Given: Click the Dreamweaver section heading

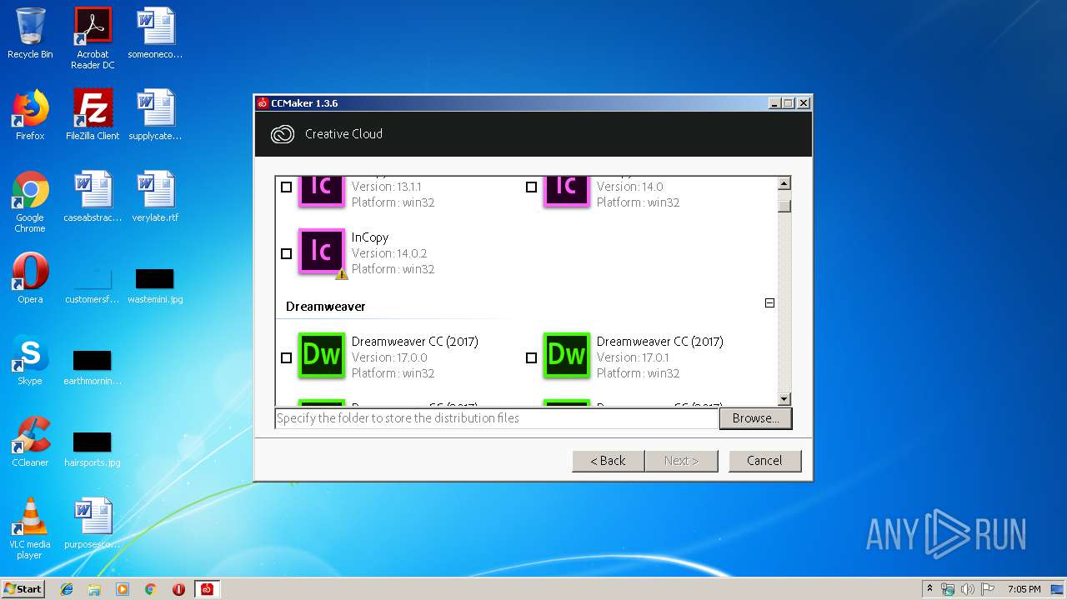Looking at the screenshot, I should pyautogui.click(x=325, y=307).
